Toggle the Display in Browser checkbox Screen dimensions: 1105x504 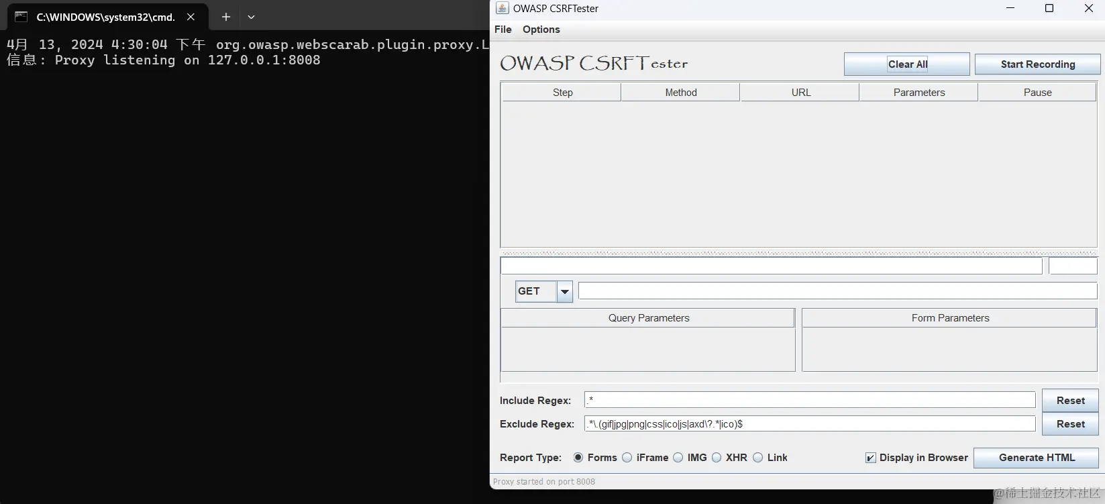(x=871, y=458)
